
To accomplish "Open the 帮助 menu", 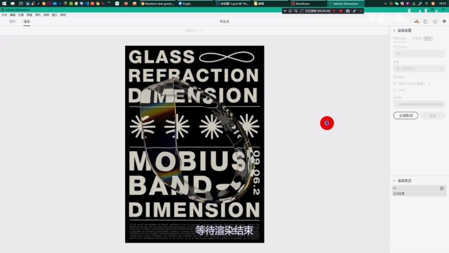I will (63, 15).
